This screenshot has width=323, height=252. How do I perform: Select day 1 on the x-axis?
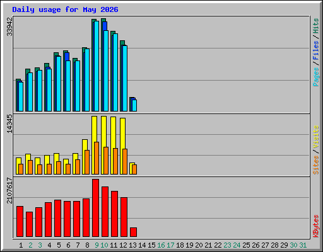pos(21,245)
